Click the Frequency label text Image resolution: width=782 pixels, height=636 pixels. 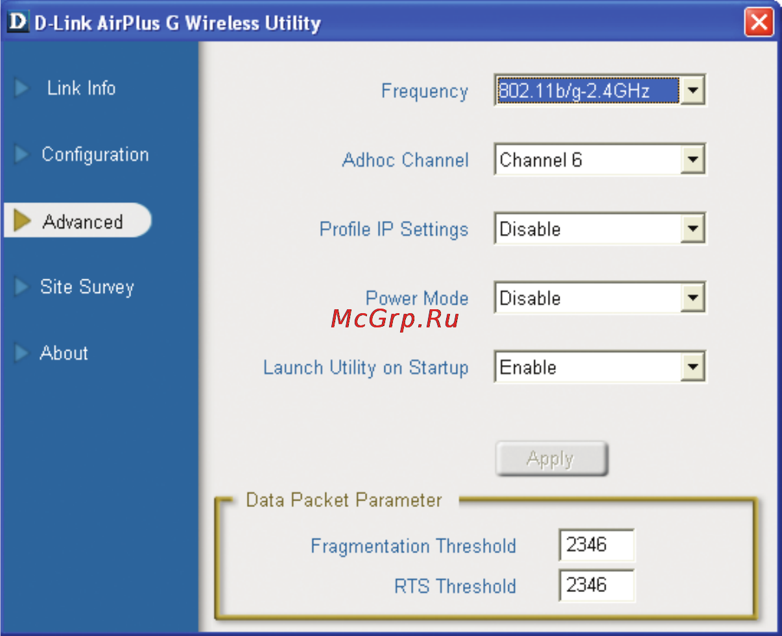point(425,91)
